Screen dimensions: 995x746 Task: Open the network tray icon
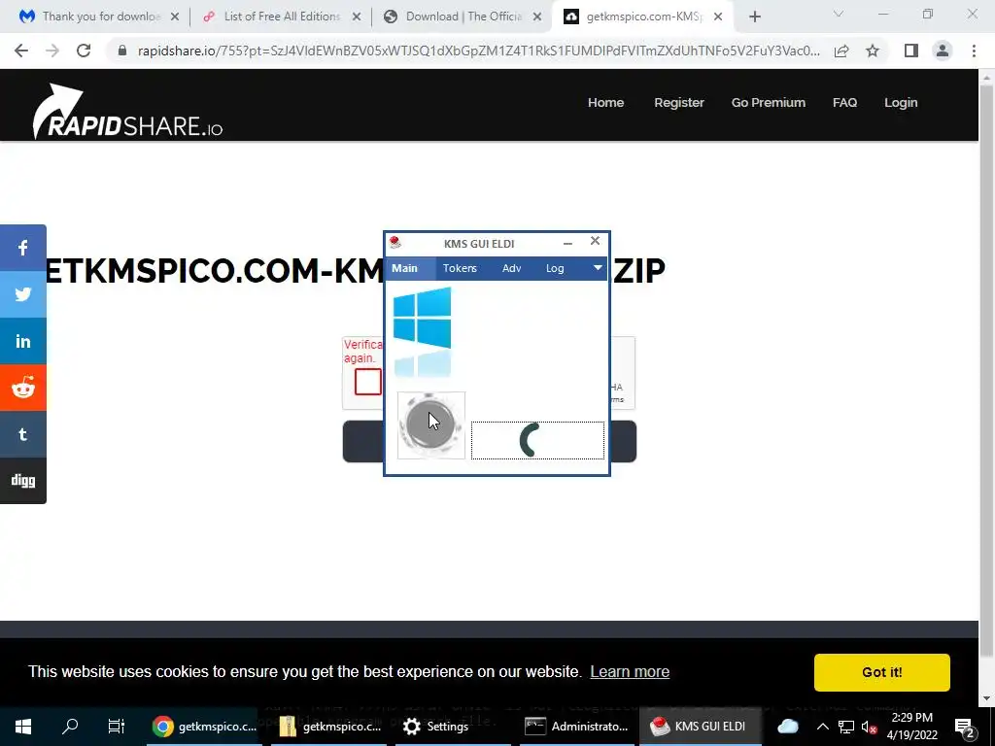(x=846, y=727)
